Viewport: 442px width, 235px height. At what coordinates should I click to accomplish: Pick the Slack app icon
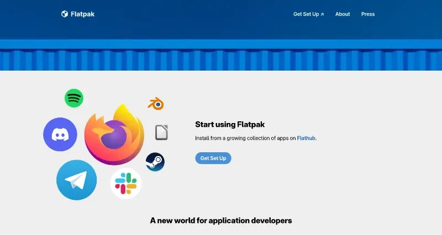click(x=126, y=184)
